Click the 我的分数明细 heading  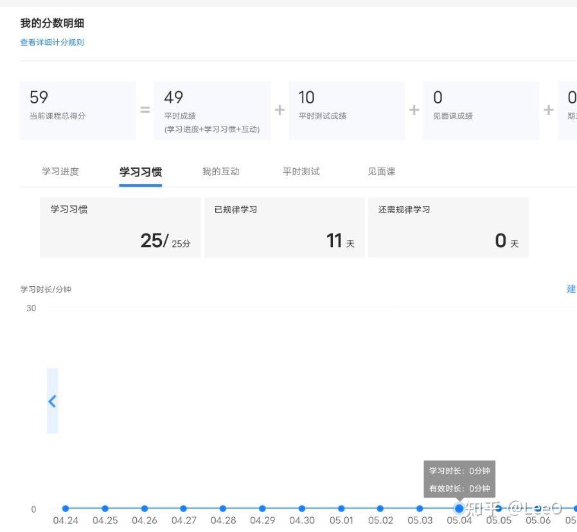(x=52, y=23)
